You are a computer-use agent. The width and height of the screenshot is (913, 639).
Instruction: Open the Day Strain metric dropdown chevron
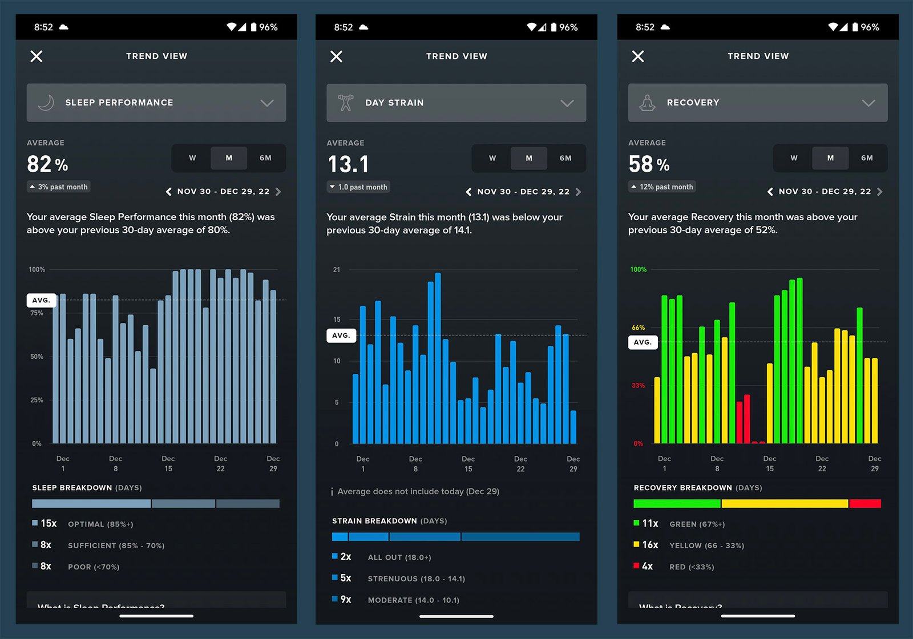point(567,103)
